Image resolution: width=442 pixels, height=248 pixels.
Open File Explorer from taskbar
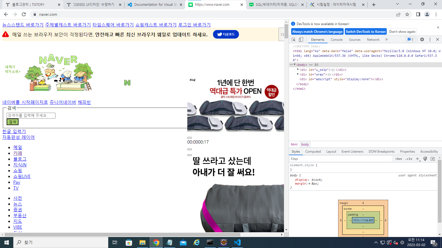point(142,242)
